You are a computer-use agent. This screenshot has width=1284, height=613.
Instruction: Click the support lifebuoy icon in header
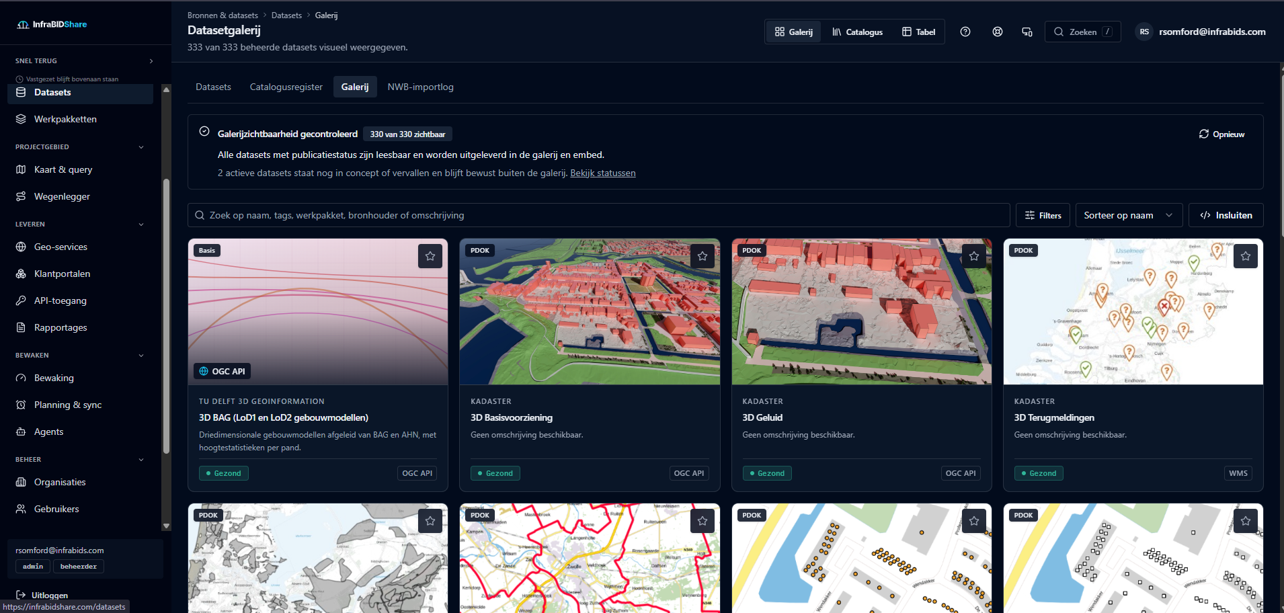[x=998, y=32]
